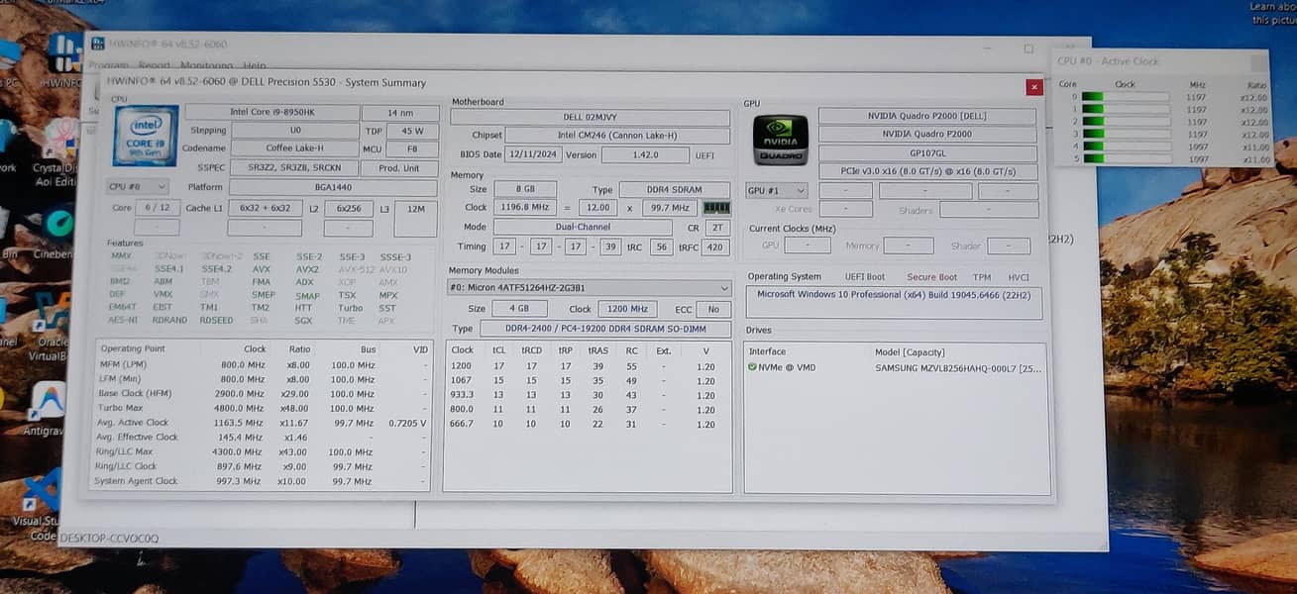
Task: Click the NVIDIA Quadro GPU logo
Action: coord(781,140)
